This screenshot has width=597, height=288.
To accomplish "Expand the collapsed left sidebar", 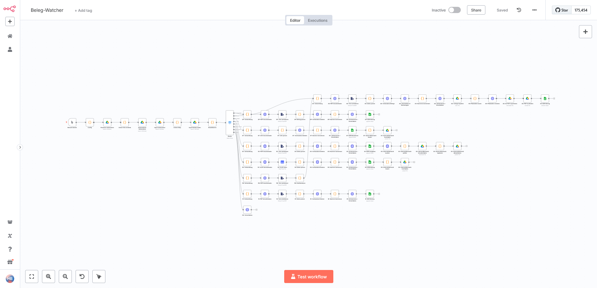I will (x=20, y=147).
